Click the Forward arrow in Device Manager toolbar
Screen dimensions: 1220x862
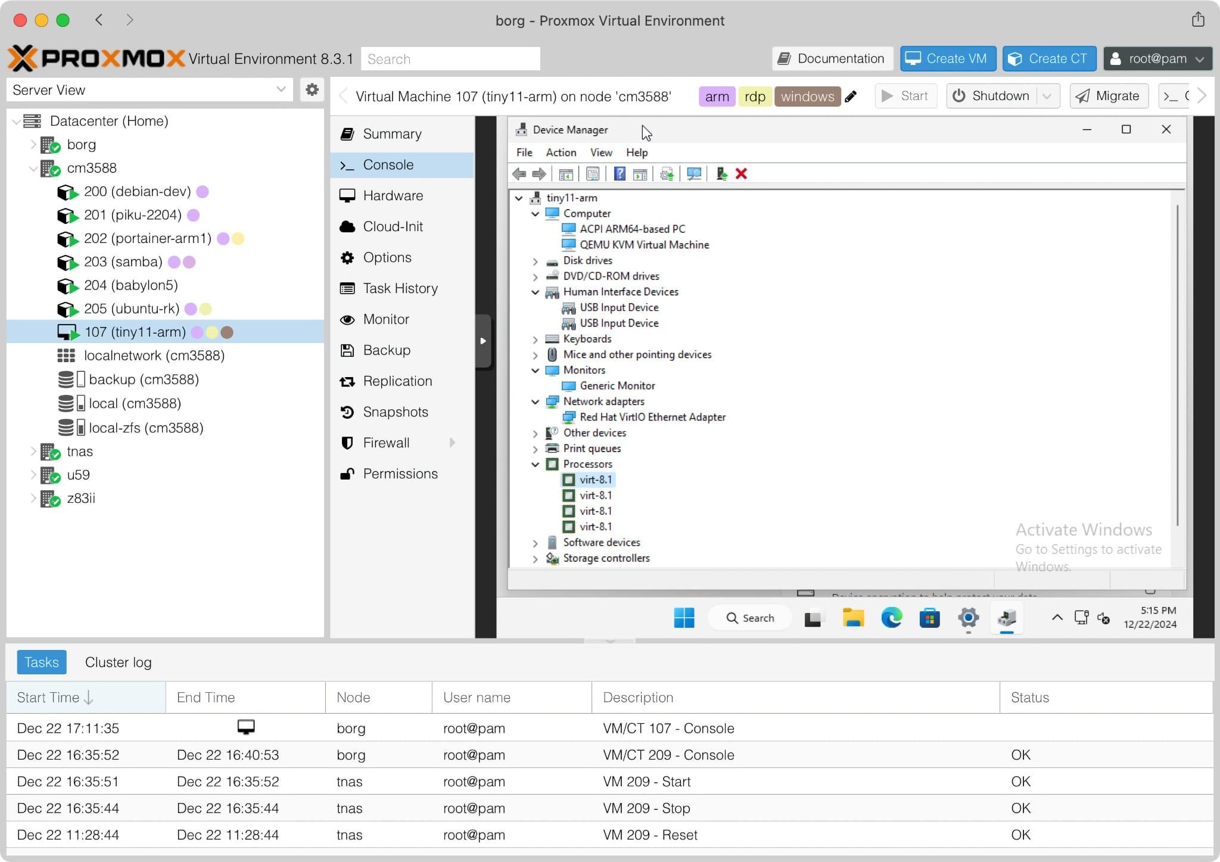[539, 174]
